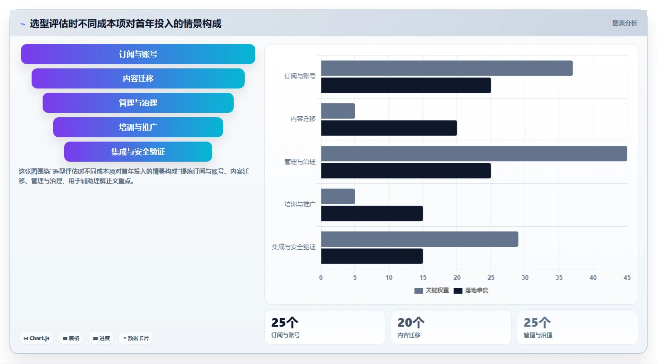Click the x-axis tick value 20
Image resolution: width=657 pixels, height=364 pixels.
pos(457,278)
